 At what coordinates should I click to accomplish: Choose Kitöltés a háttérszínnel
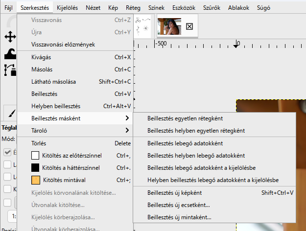(x=75, y=168)
